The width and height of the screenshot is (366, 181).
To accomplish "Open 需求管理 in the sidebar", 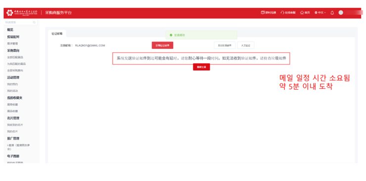I will pyautogui.click(x=12, y=43).
